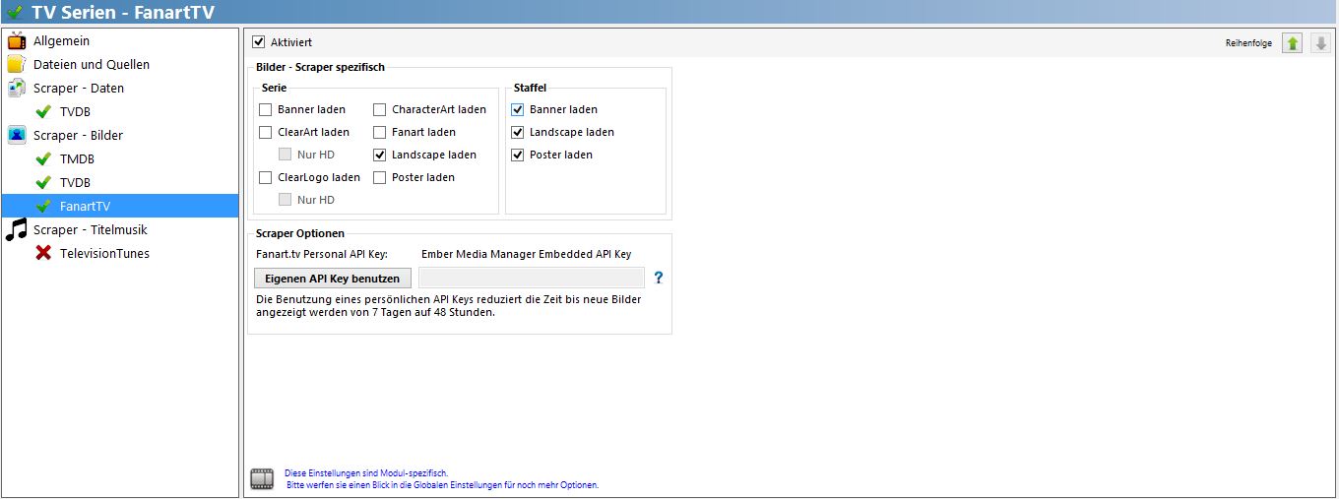Enable Serie Poster laden checkbox
Viewport: 1339px width, 499px height.
click(379, 178)
